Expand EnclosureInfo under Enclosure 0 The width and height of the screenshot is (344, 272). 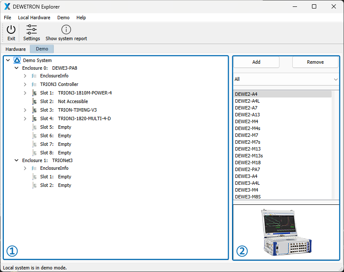click(25, 76)
